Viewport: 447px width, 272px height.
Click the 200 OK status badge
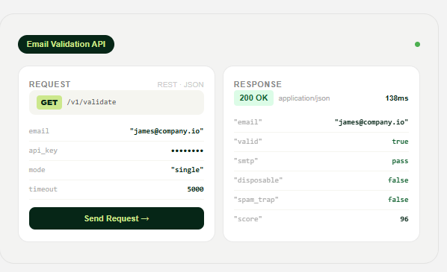(x=253, y=98)
